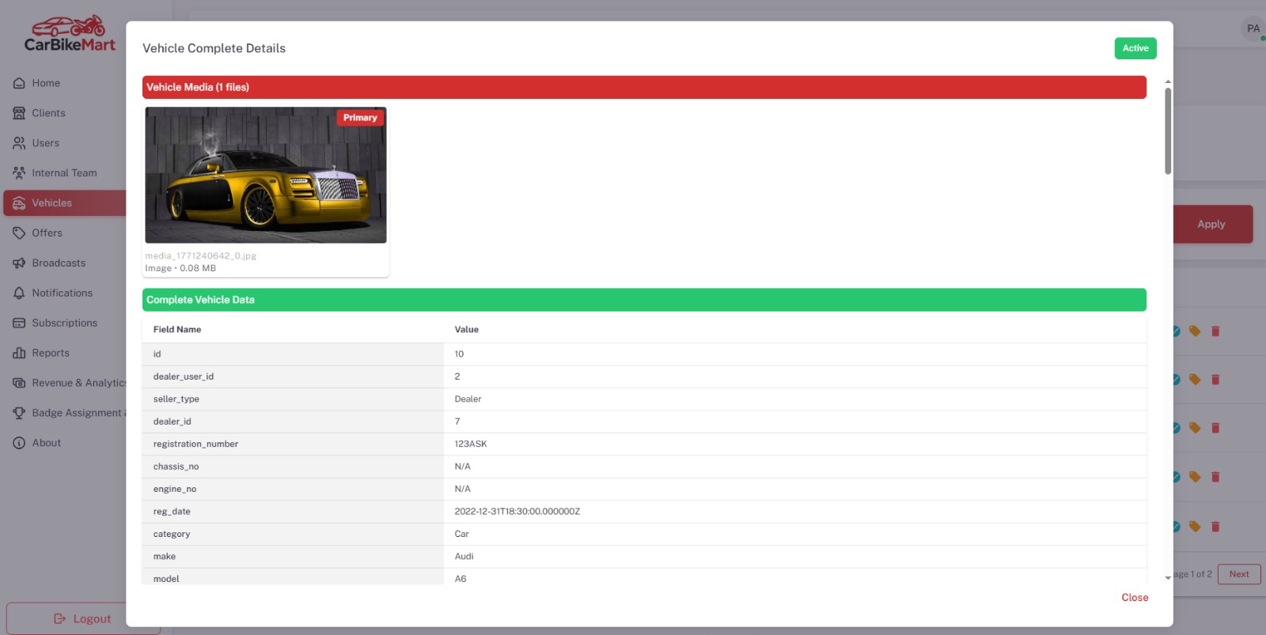Open Clients via its storefront icon
The height and width of the screenshot is (635, 1266).
19,113
